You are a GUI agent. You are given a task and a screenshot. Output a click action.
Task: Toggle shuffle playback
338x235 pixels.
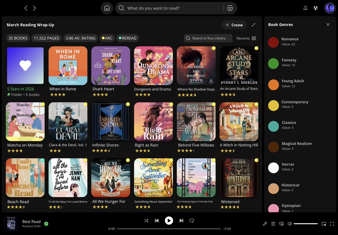coord(146,221)
